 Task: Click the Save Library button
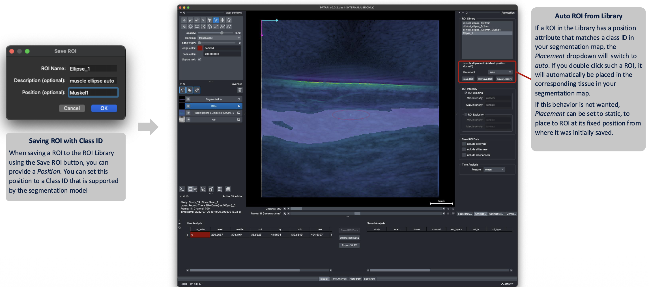click(x=504, y=79)
